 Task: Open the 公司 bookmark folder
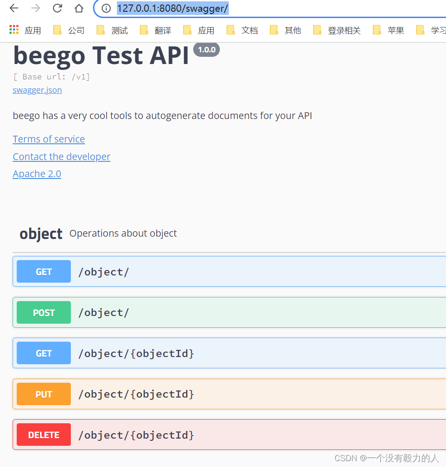pos(69,30)
